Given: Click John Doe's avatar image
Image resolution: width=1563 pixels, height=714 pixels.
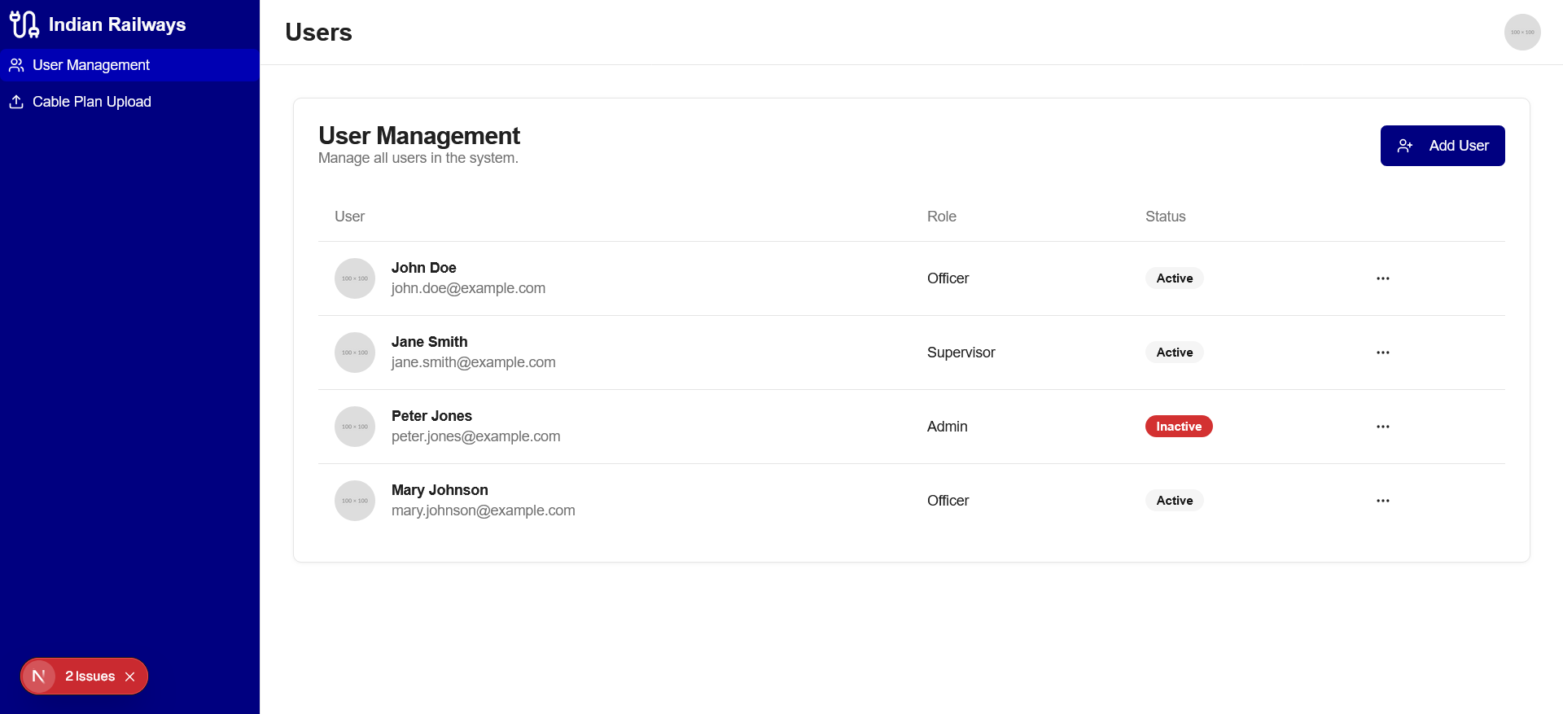Looking at the screenshot, I should tap(355, 278).
